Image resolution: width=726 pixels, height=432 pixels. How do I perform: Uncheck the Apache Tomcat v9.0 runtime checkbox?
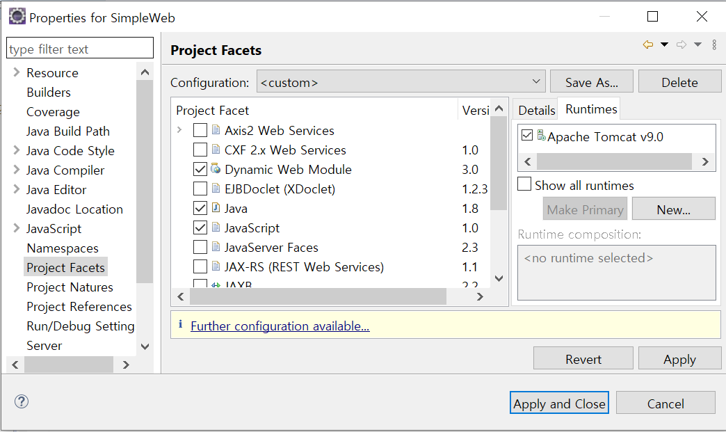click(527, 135)
